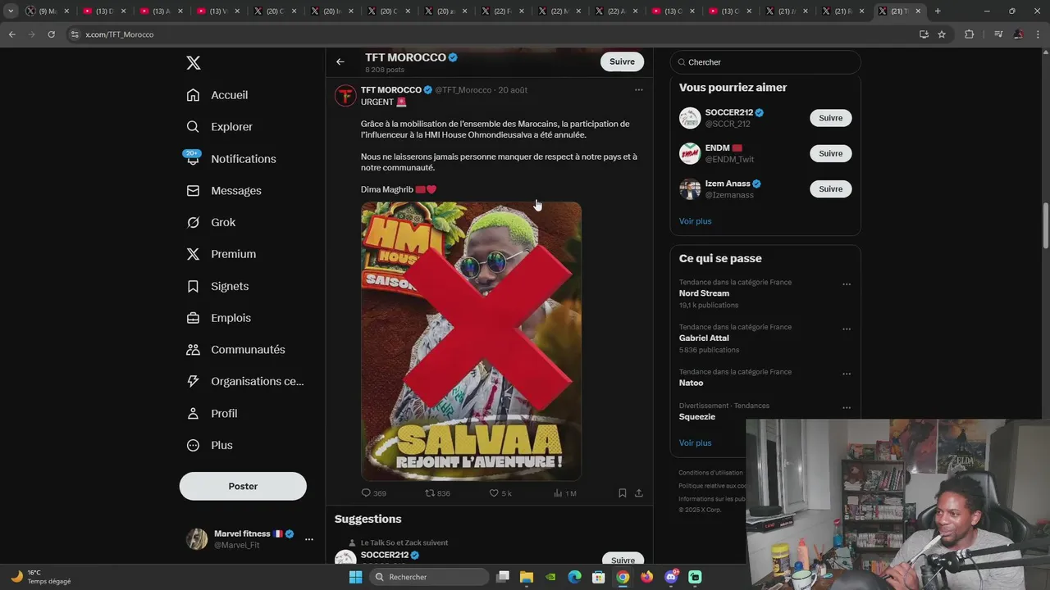Open options for Squeezie trend
The width and height of the screenshot is (1050, 590).
(x=847, y=408)
